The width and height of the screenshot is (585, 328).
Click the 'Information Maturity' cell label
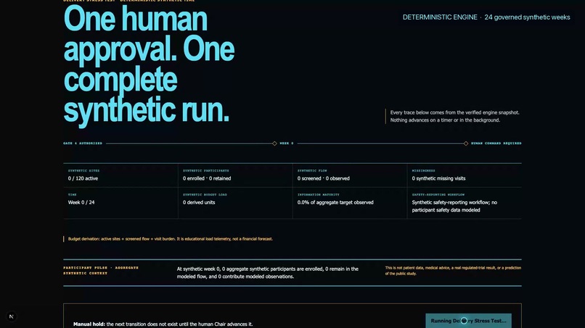[x=318, y=194]
